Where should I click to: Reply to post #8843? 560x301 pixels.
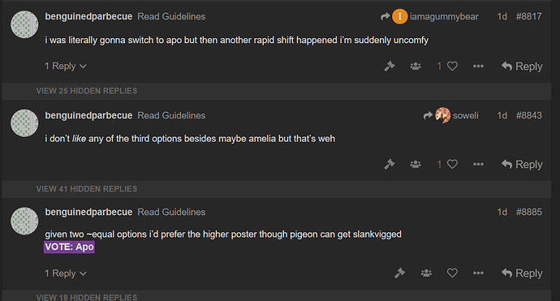(x=522, y=164)
